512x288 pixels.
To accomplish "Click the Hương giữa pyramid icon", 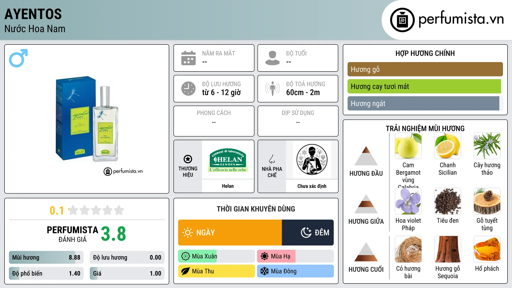I will tap(366, 204).
